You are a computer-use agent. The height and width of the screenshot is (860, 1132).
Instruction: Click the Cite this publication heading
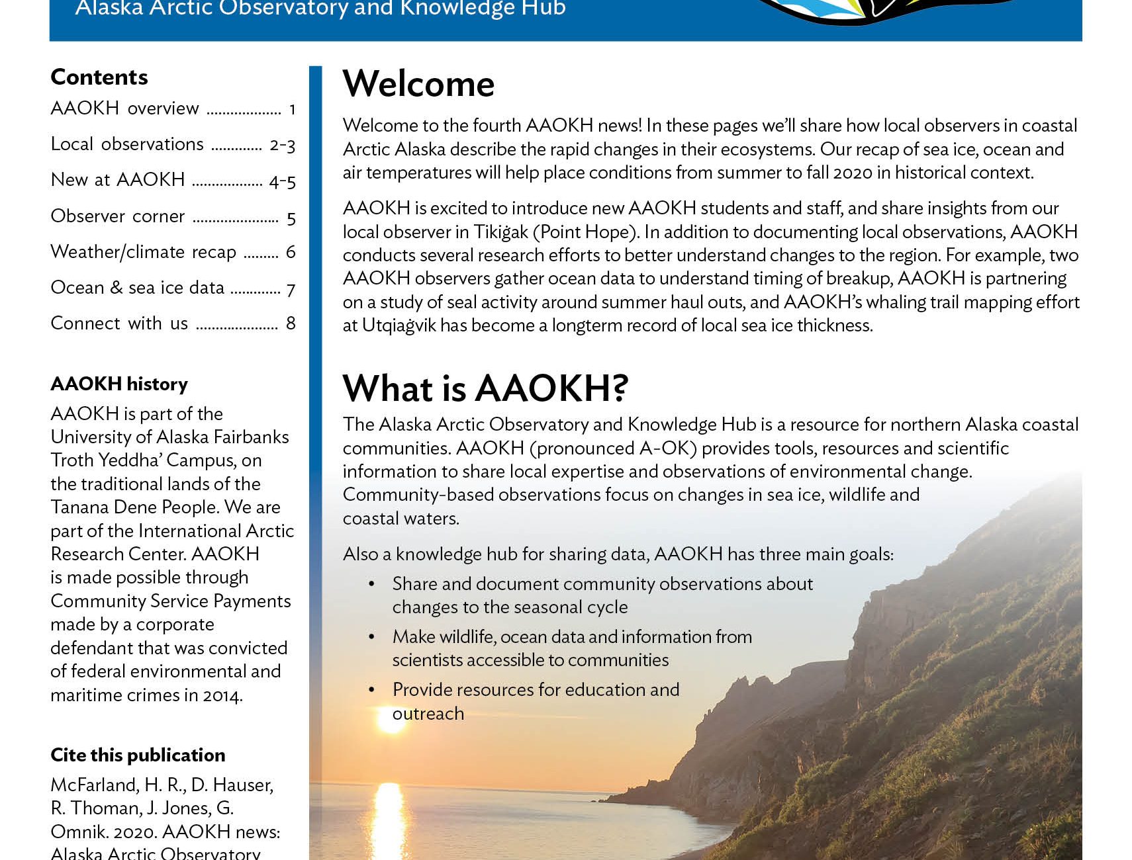[138, 755]
